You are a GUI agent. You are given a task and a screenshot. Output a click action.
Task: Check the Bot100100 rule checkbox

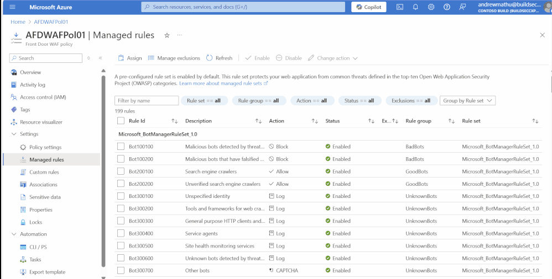pyautogui.click(x=121, y=147)
